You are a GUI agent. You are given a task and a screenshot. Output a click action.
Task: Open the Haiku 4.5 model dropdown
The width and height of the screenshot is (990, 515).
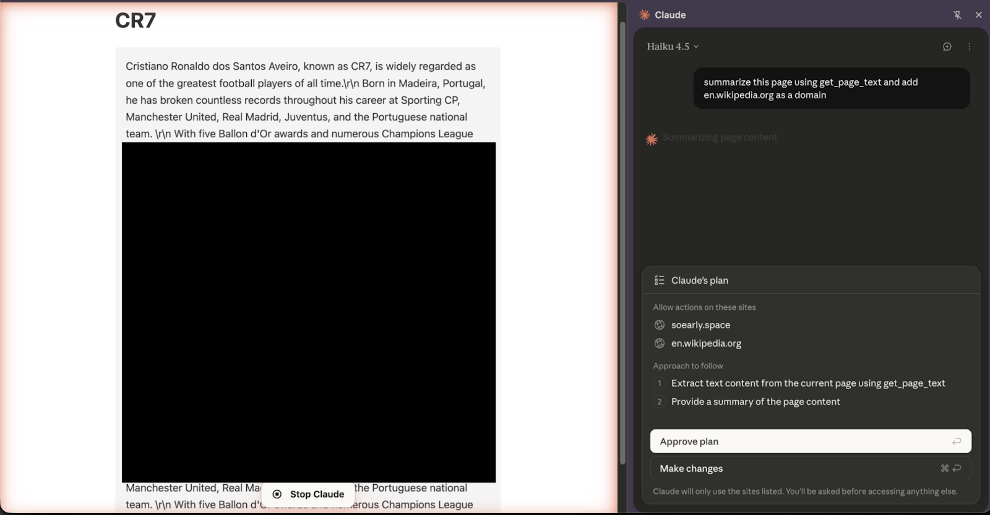673,46
